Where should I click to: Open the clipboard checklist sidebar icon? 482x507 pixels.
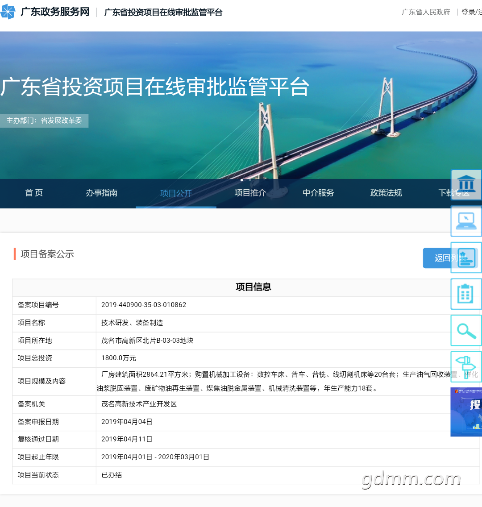466,294
